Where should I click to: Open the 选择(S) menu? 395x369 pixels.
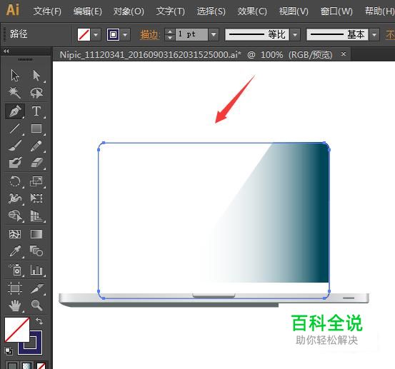[211, 11]
